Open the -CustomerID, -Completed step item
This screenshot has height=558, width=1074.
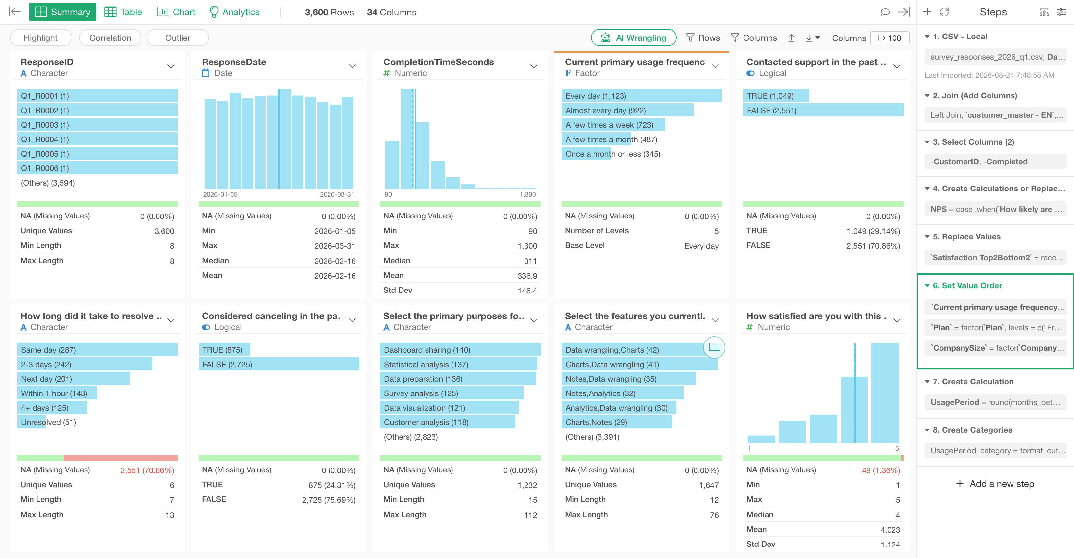995,162
